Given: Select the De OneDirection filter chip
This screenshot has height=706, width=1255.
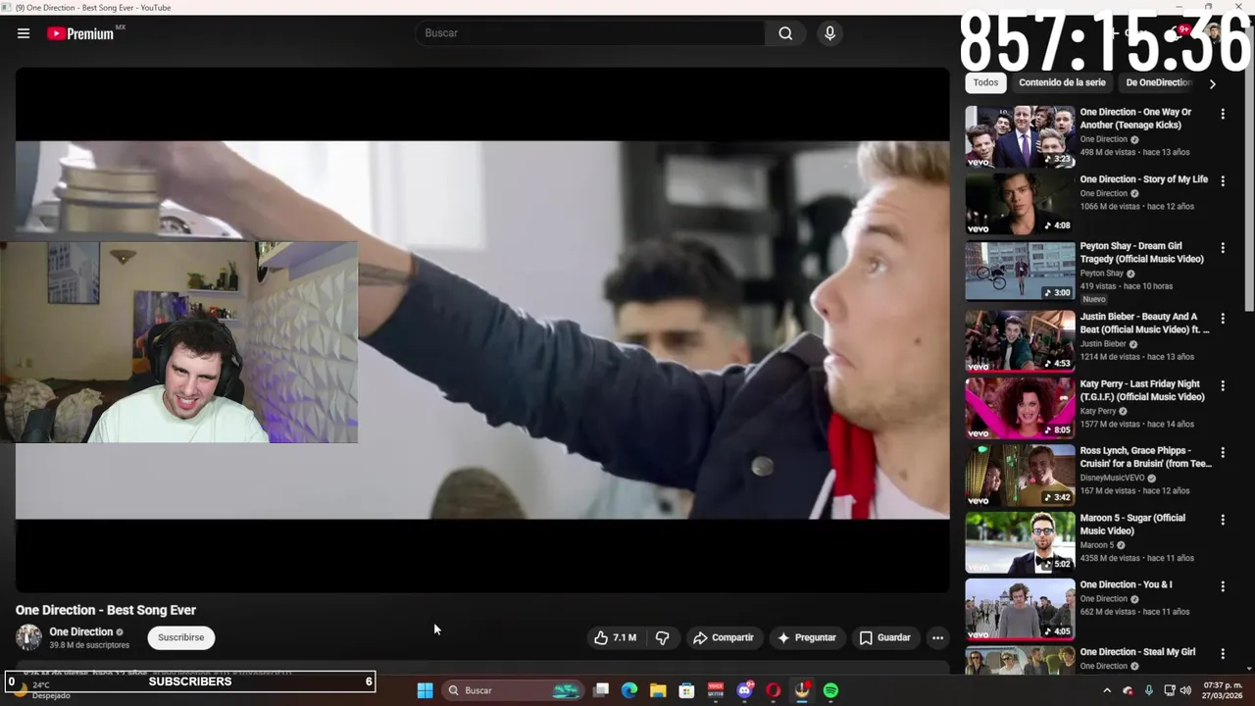Looking at the screenshot, I should 1158,83.
